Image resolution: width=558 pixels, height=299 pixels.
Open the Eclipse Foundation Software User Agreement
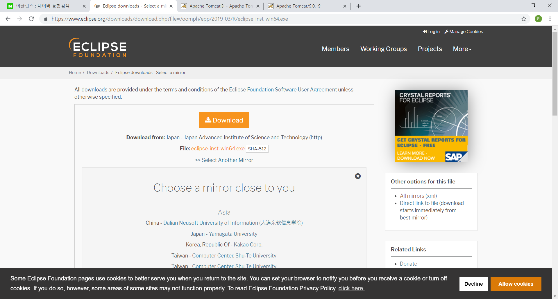click(283, 90)
